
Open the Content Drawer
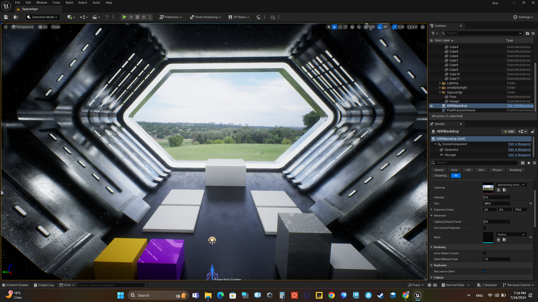click(15, 285)
